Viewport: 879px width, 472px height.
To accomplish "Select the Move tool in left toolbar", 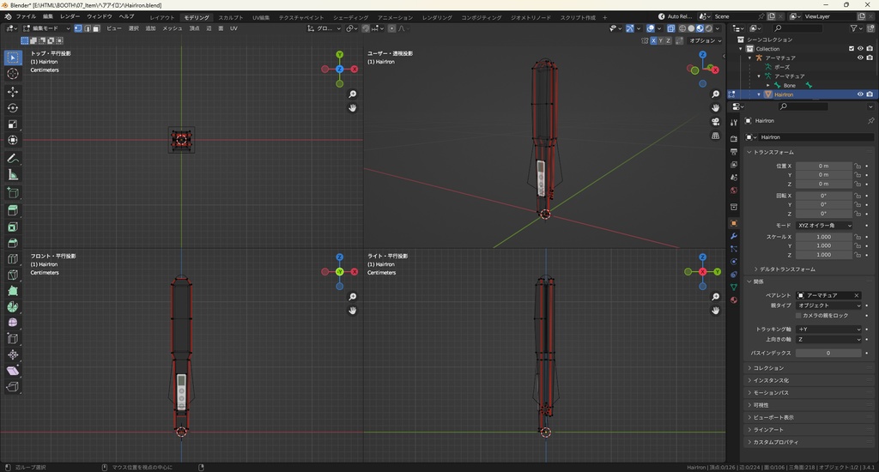I will 13,91.
